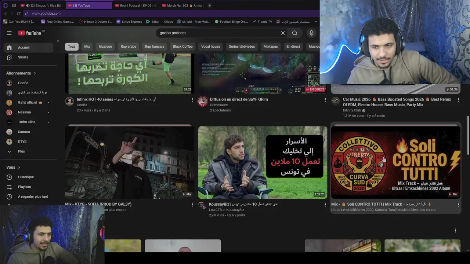Open options for Infinix HOT 40 video
Viewport: 470px width, 264px height.
(x=192, y=100)
